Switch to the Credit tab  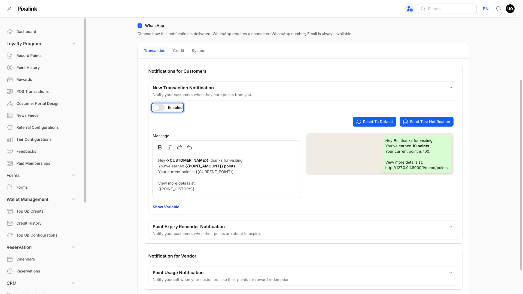[178, 51]
